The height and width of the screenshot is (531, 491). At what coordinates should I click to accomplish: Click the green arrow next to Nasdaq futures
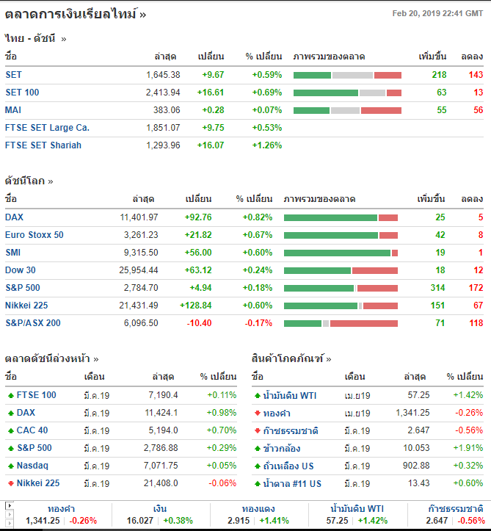(11, 466)
